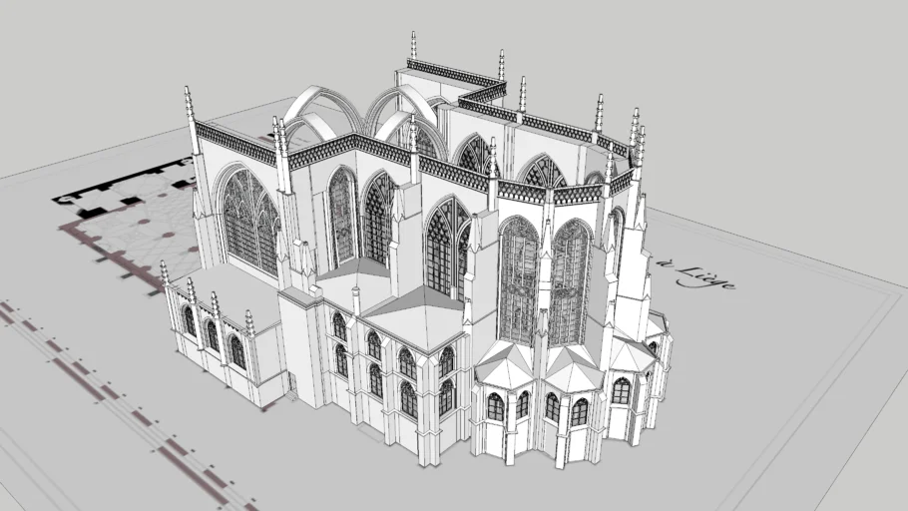Click the small arched window on apse chapel base
This screenshot has height=511, width=908.
496,407
